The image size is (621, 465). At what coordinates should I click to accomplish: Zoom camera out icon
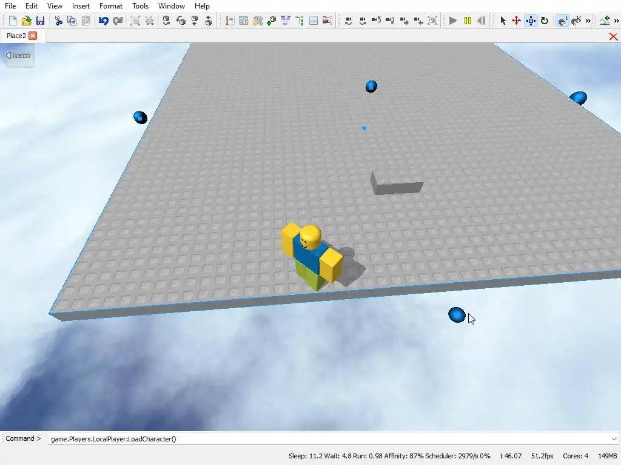click(418, 21)
